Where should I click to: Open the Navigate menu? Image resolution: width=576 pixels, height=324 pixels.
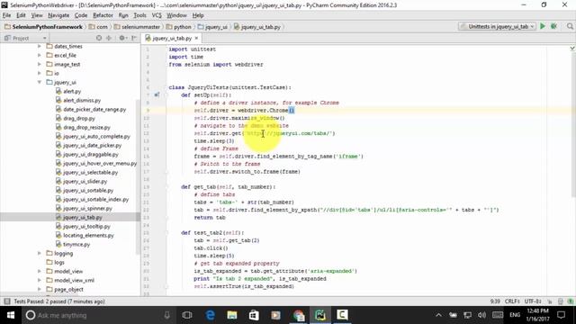click(x=58, y=15)
